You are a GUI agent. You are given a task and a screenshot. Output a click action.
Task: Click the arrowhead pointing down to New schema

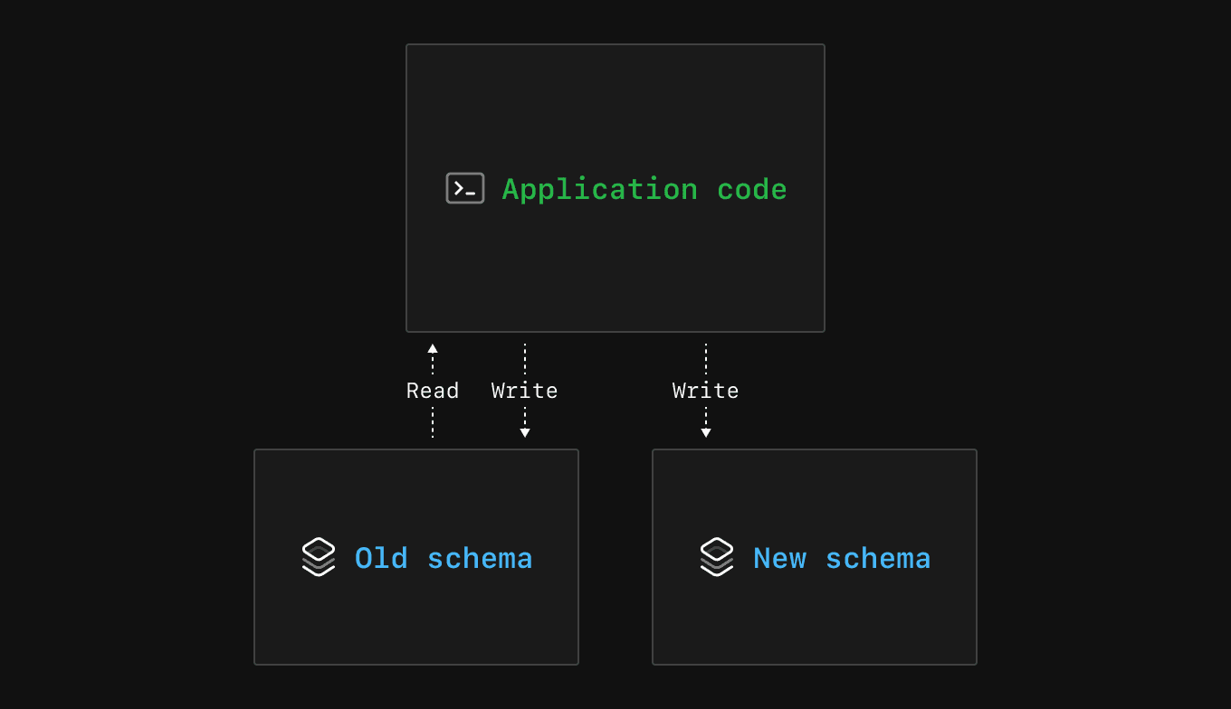pyautogui.click(x=706, y=432)
